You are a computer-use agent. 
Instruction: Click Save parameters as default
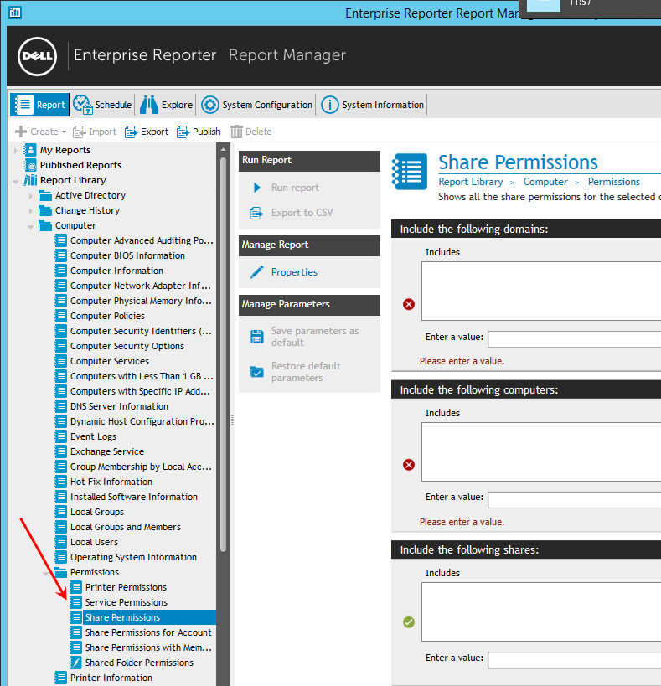pyautogui.click(x=314, y=337)
